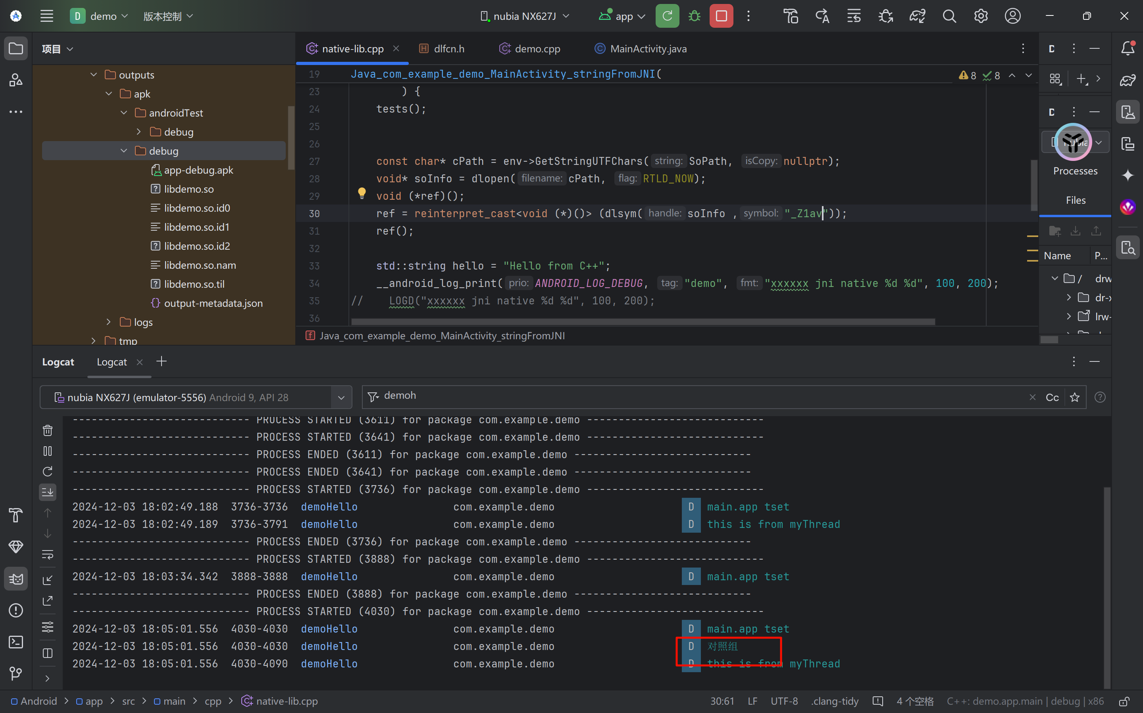This screenshot has width=1143, height=713.
Task: Open the Build hammer tool window
Action: tap(15, 515)
